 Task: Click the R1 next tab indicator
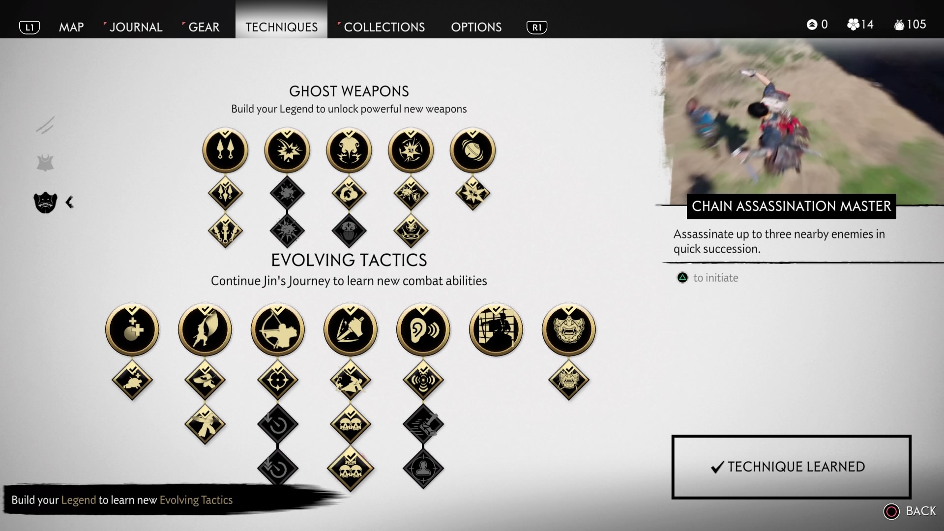click(537, 27)
